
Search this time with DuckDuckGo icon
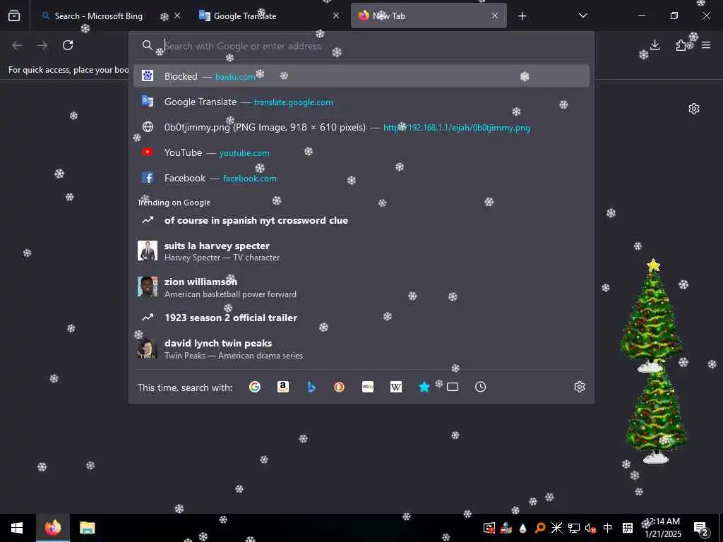tap(340, 387)
